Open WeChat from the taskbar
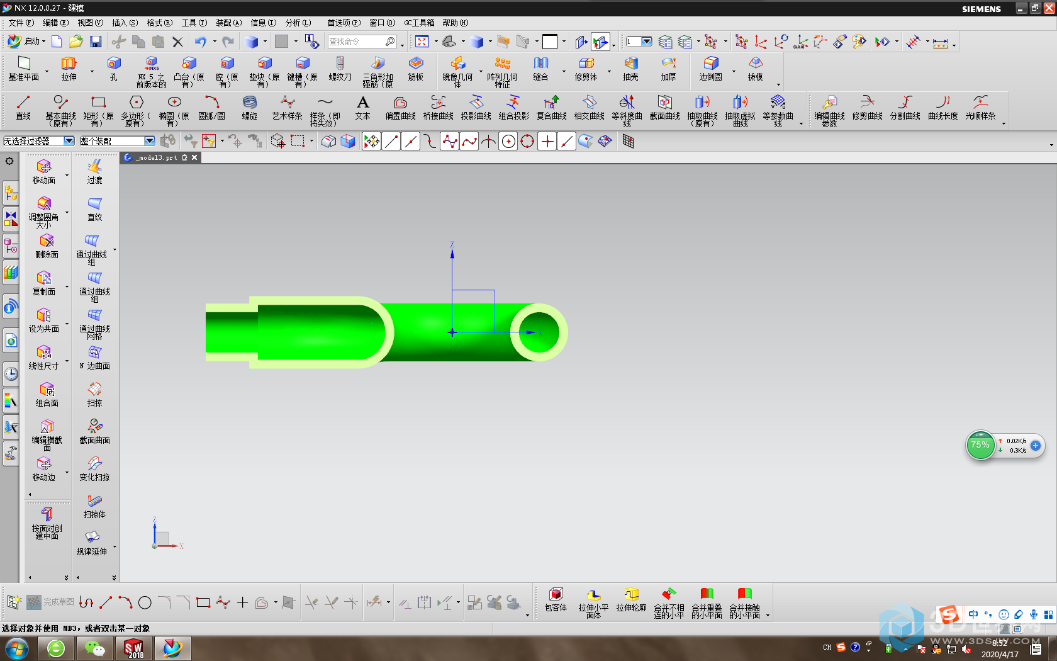The height and width of the screenshot is (661, 1057). 95,648
